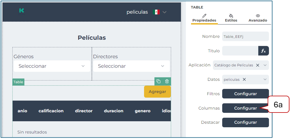This screenshot has height=139, width=290.
Task: Delete the Table using trash icon
Action: pyautogui.click(x=167, y=81)
